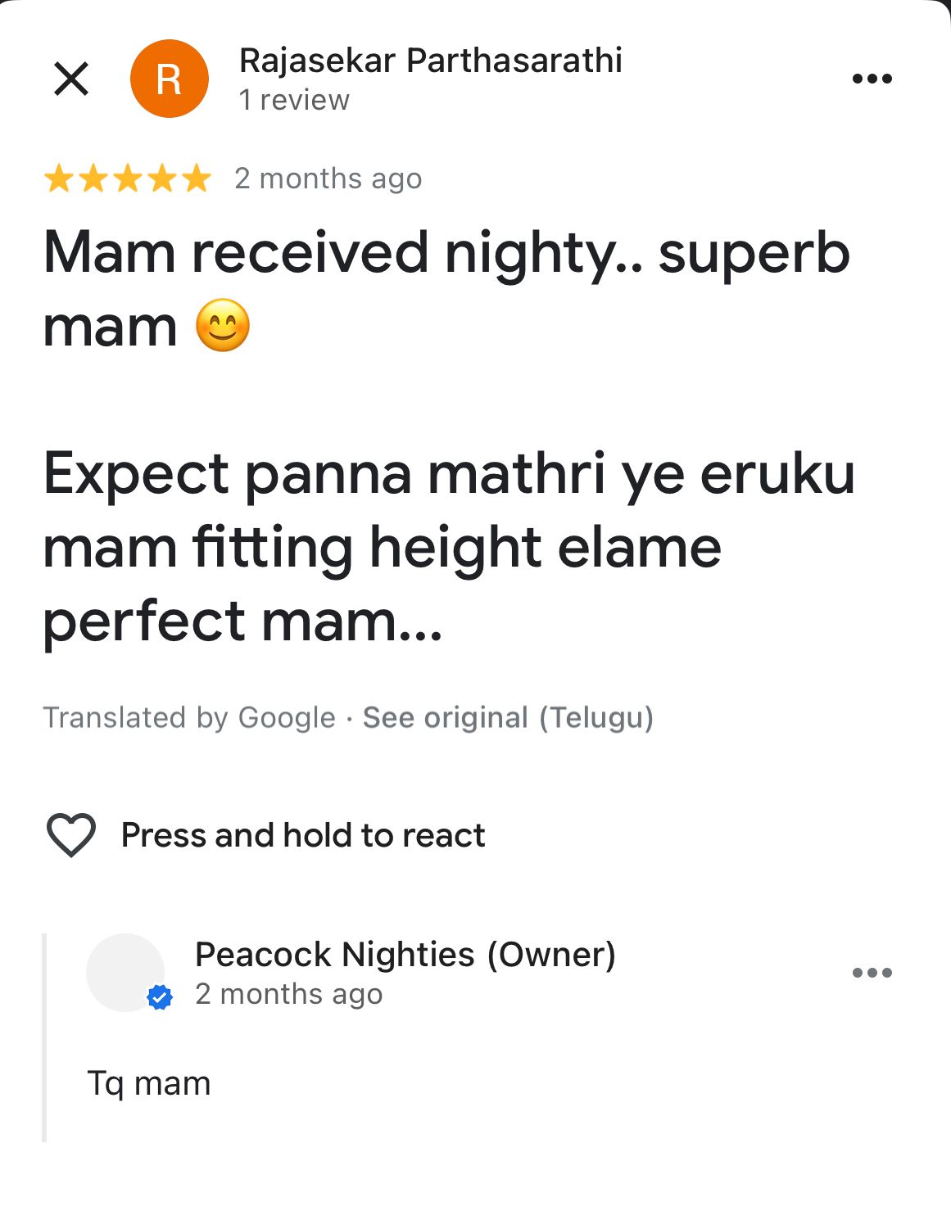The image size is (951, 1229).
Task: Click the blue verified badge icon
Action: [x=160, y=997]
